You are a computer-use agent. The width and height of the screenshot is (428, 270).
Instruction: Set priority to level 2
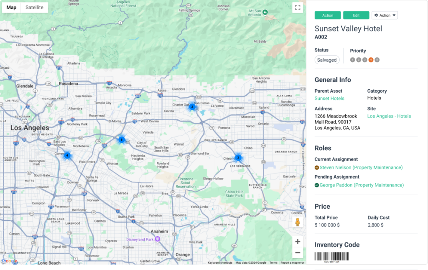[x=358, y=60]
